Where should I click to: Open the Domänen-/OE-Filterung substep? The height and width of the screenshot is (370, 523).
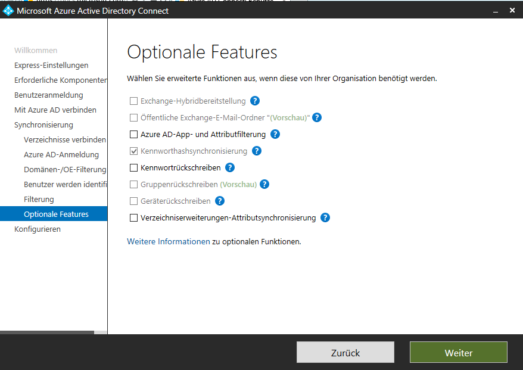click(x=65, y=169)
